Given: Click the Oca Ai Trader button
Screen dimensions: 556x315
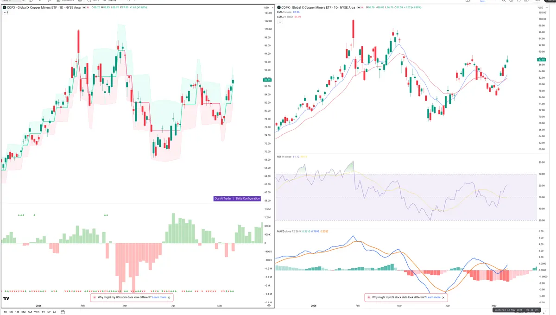Looking at the screenshot, I should click(x=222, y=198).
